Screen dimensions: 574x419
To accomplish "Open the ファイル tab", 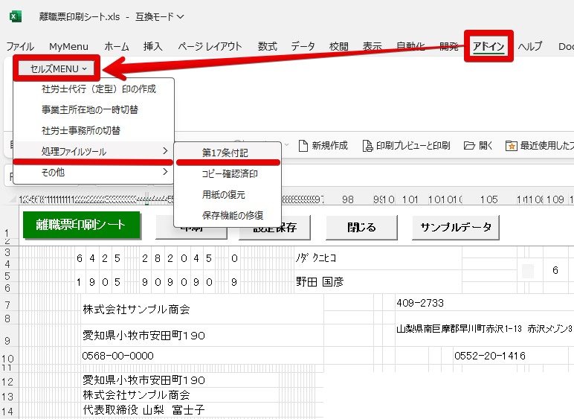I will pos(20,47).
